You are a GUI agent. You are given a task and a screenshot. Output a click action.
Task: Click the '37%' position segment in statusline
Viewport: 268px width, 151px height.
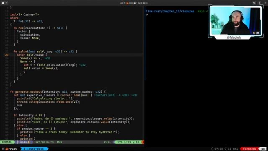120,142
